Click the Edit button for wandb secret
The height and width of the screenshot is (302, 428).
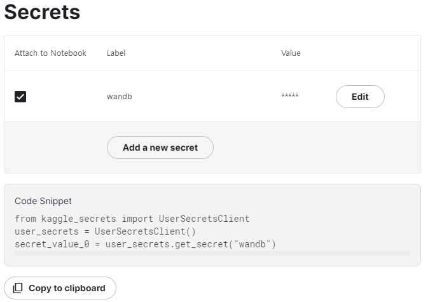[x=360, y=97]
